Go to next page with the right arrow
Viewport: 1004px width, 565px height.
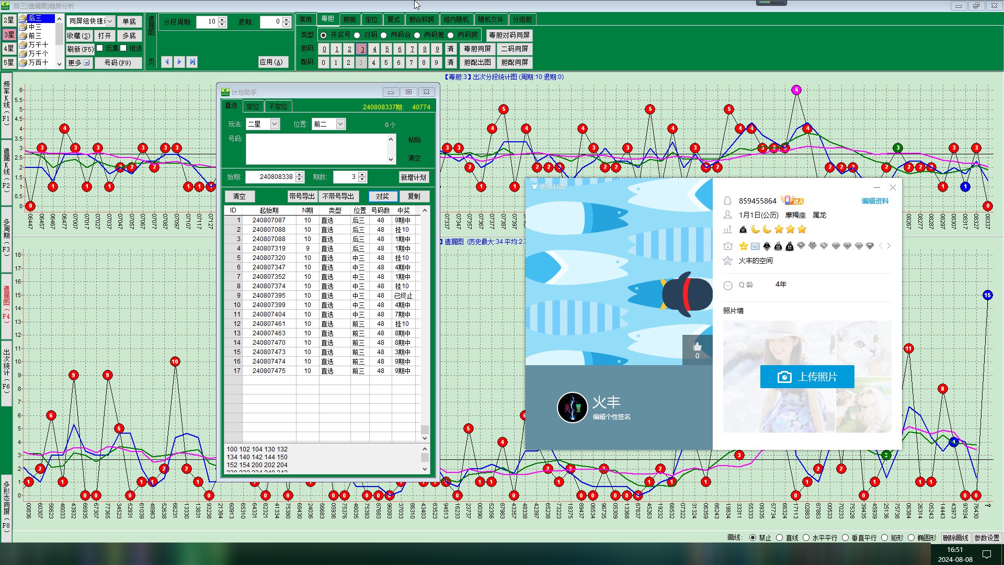pos(179,62)
